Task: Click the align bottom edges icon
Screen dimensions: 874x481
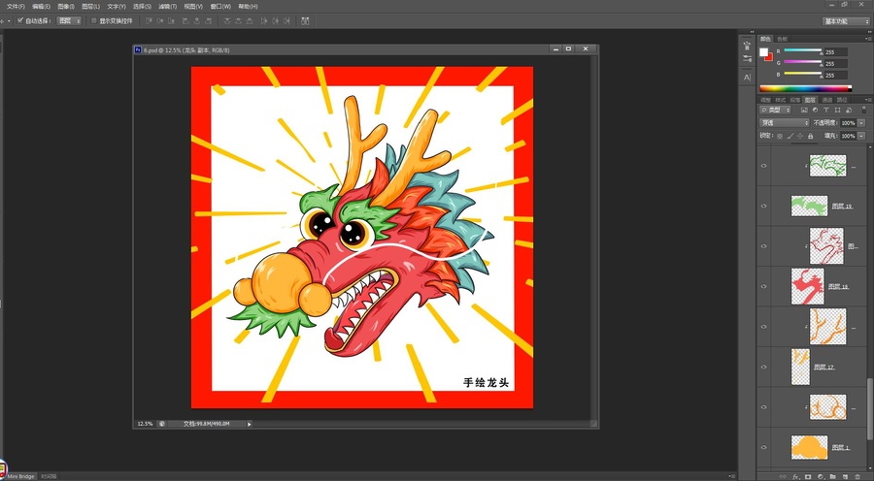Action: point(171,21)
